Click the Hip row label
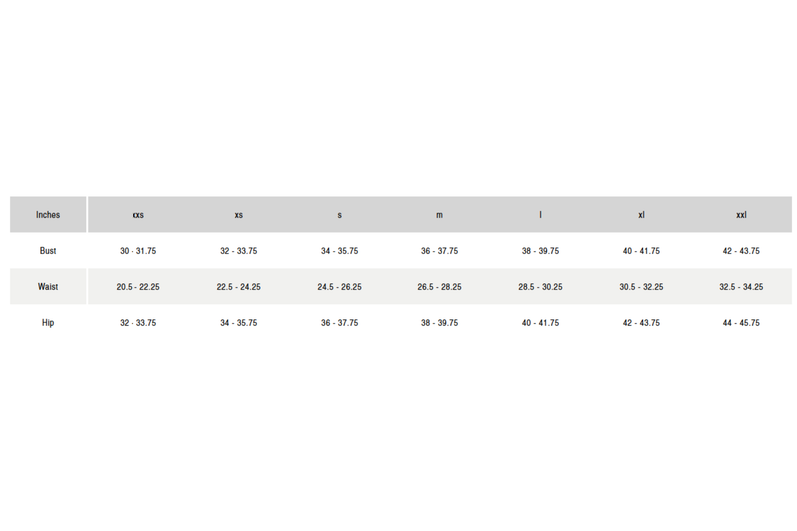 [x=48, y=323]
